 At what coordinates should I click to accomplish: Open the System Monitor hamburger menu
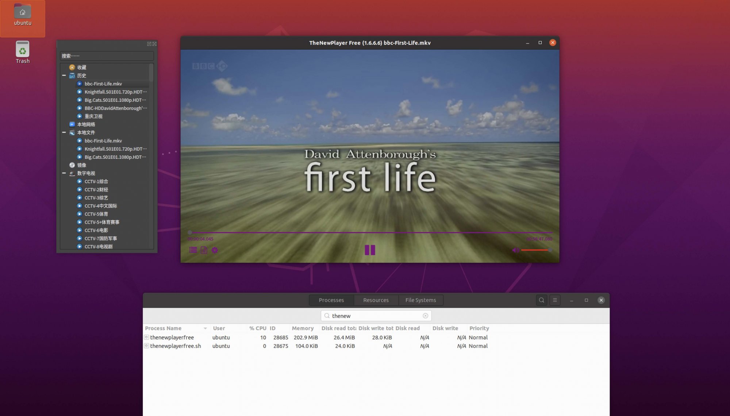tap(555, 300)
